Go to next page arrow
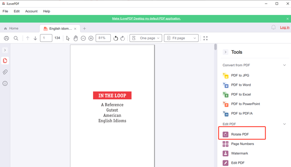Image resolution: width=291 pixels, height=167 pixels. click(35, 38)
